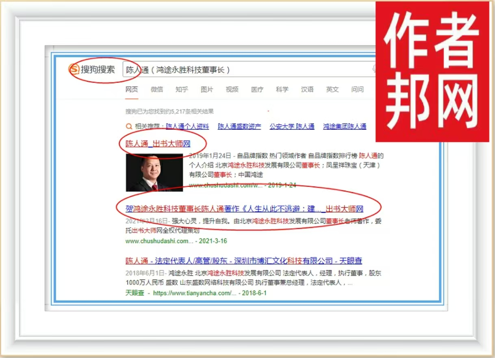Click into the search box containing 陈人通
Screen dimensions: 495x358
tap(244, 70)
